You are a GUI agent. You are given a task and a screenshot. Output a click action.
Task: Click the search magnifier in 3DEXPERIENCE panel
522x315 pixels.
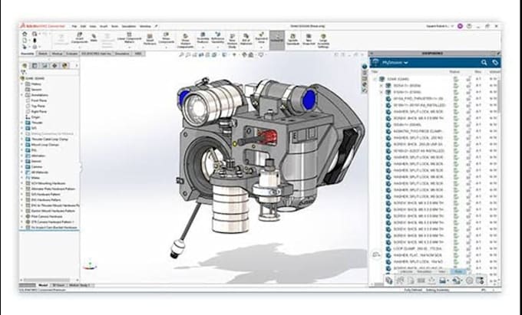pyautogui.click(x=484, y=63)
